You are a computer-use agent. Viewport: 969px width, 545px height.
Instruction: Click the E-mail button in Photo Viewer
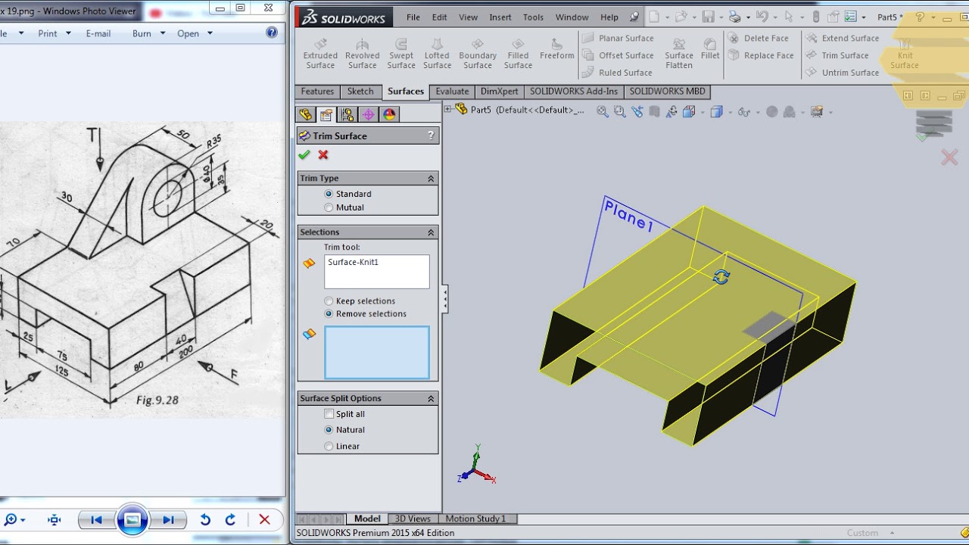98,33
